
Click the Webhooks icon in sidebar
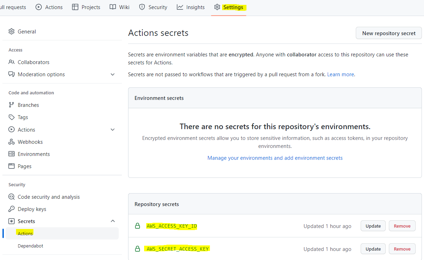[x=11, y=142]
